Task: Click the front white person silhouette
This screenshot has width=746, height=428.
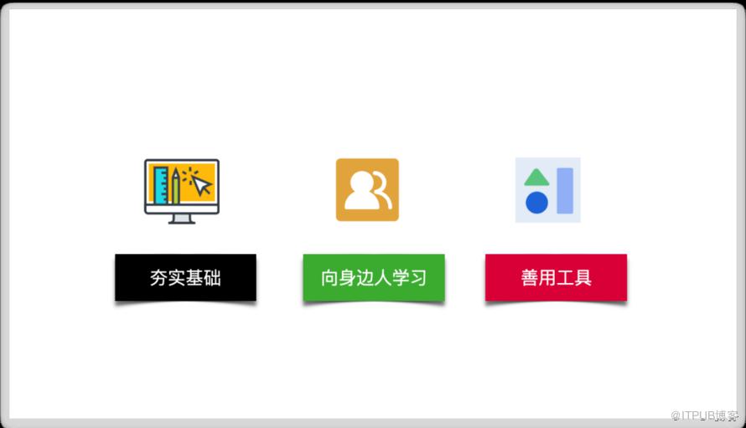Action: click(x=362, y=190)
